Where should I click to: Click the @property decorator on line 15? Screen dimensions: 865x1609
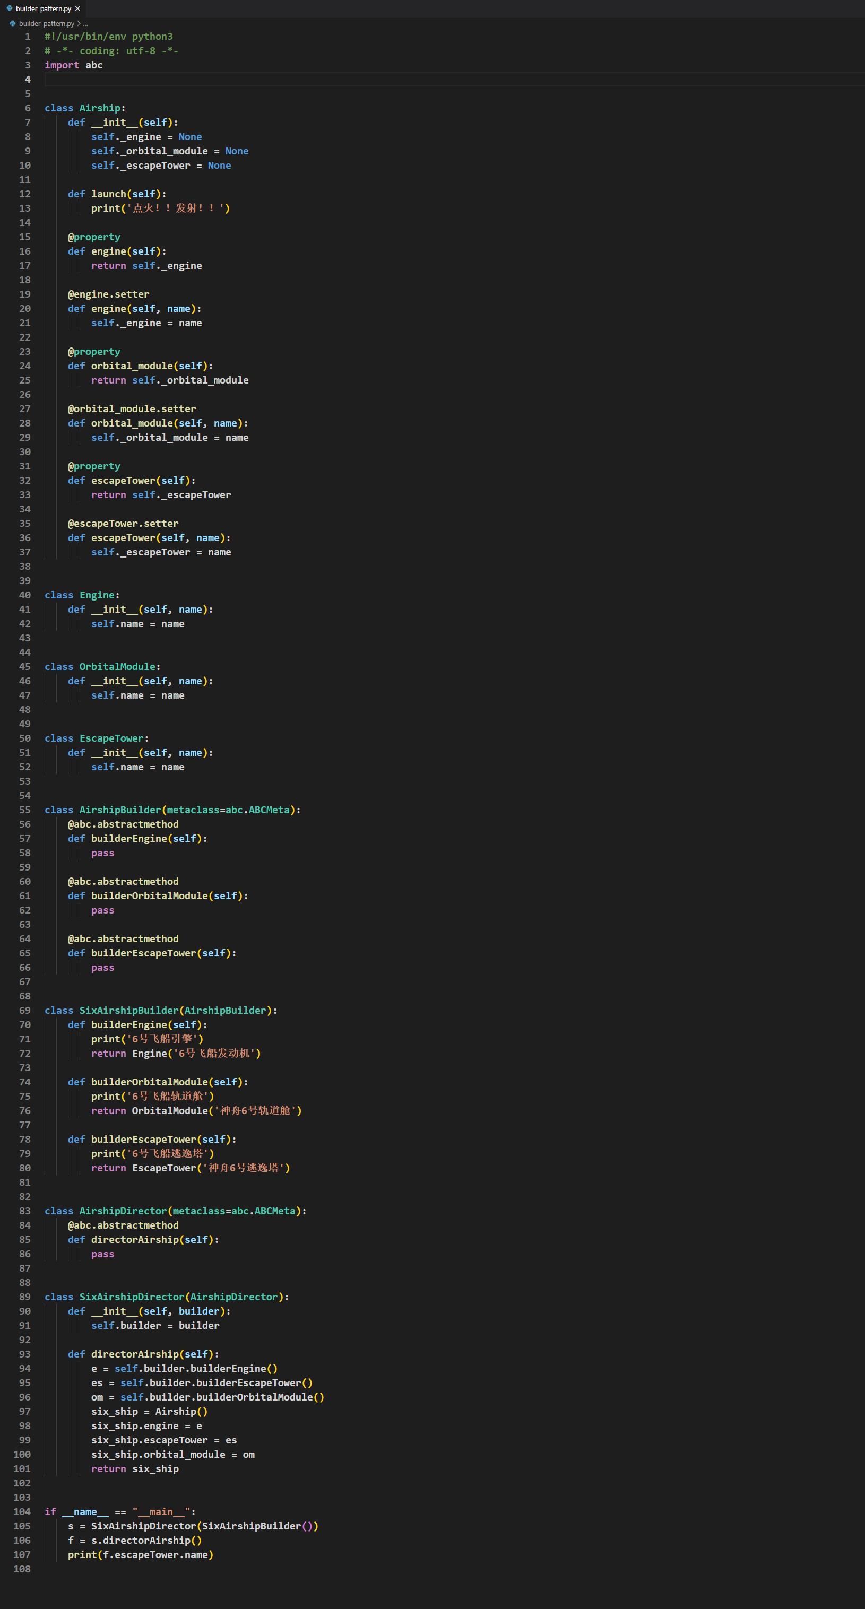pyautogui.click(x=94, y=237)
